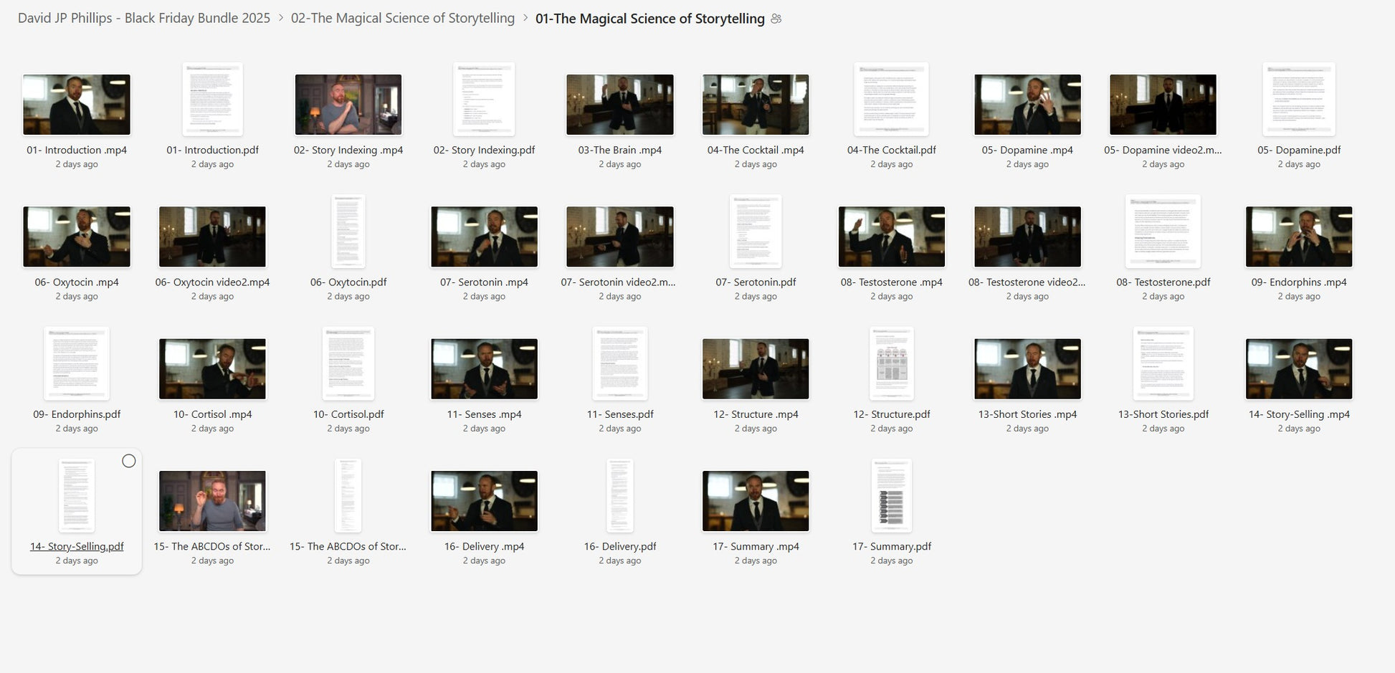Open 12- Structure.pdf document icon
This screenshot has width=1395, height=673.
891,364
